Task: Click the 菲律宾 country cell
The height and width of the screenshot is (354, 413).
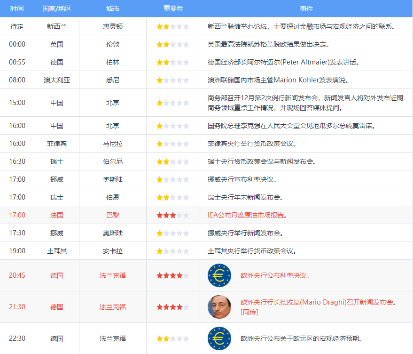Action: tap(57, 144)
